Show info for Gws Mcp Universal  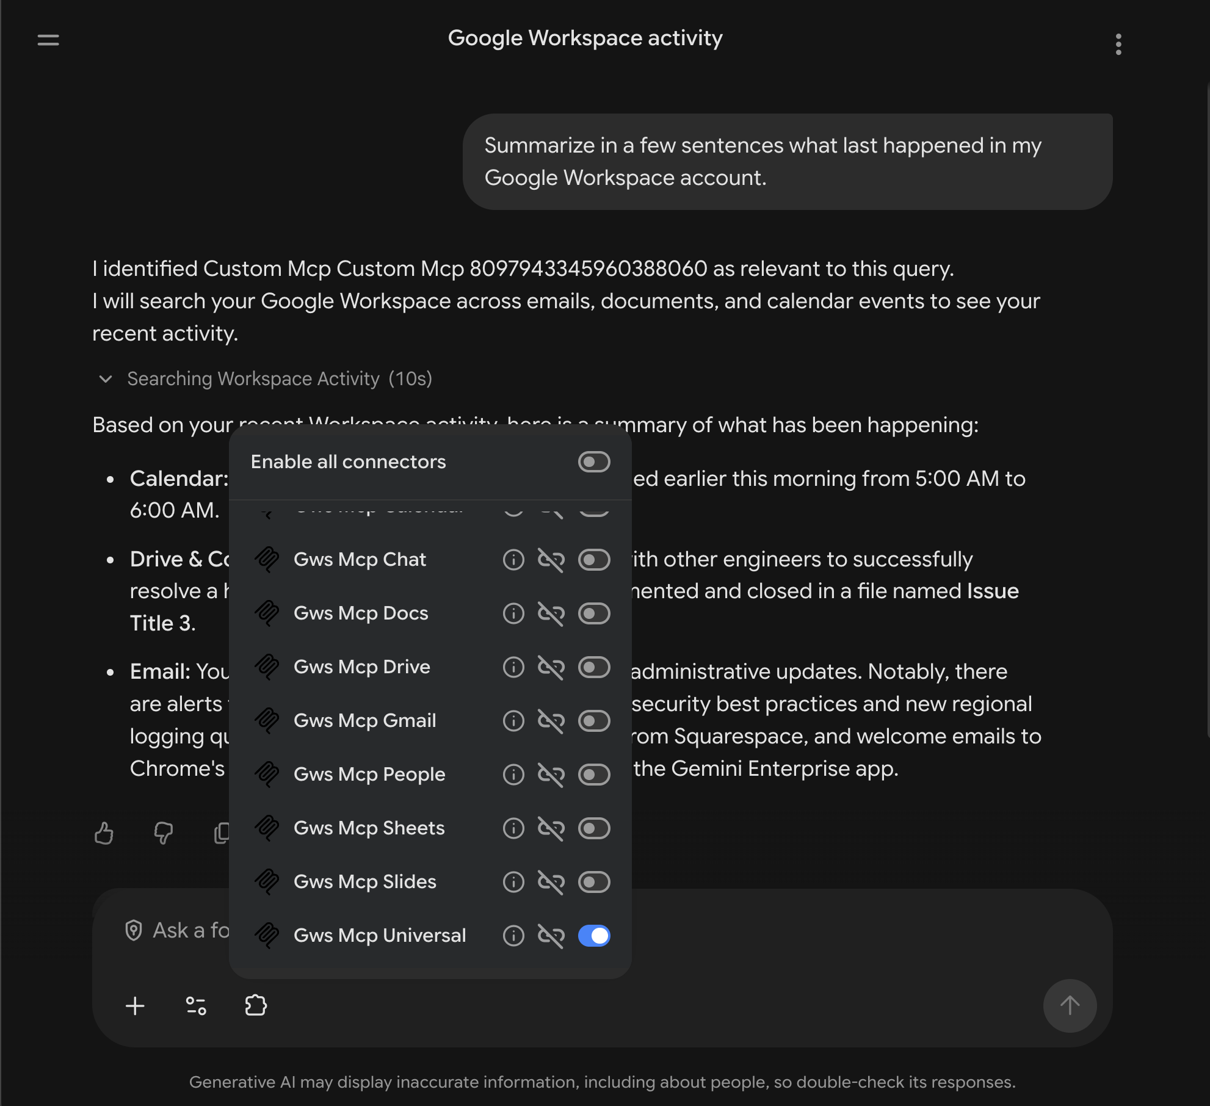pyautogui.click(x=513, y=936)
